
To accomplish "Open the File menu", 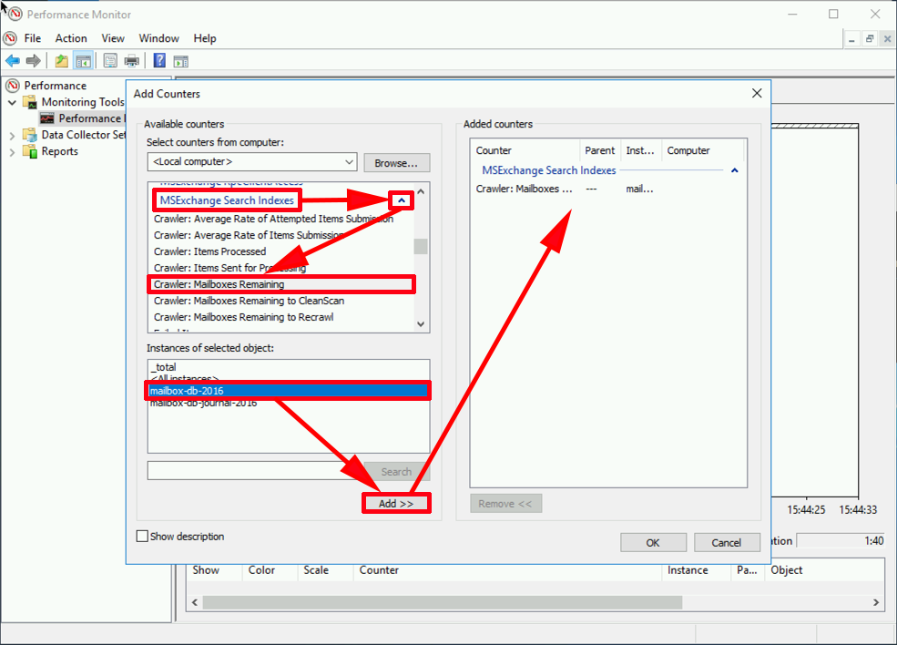I will [33, 38].
